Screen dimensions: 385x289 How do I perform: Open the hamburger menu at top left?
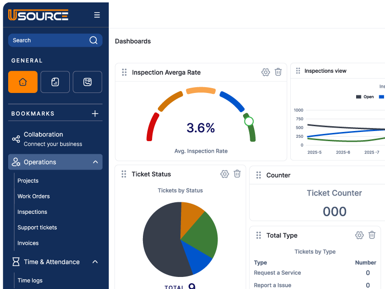(97, 14)
